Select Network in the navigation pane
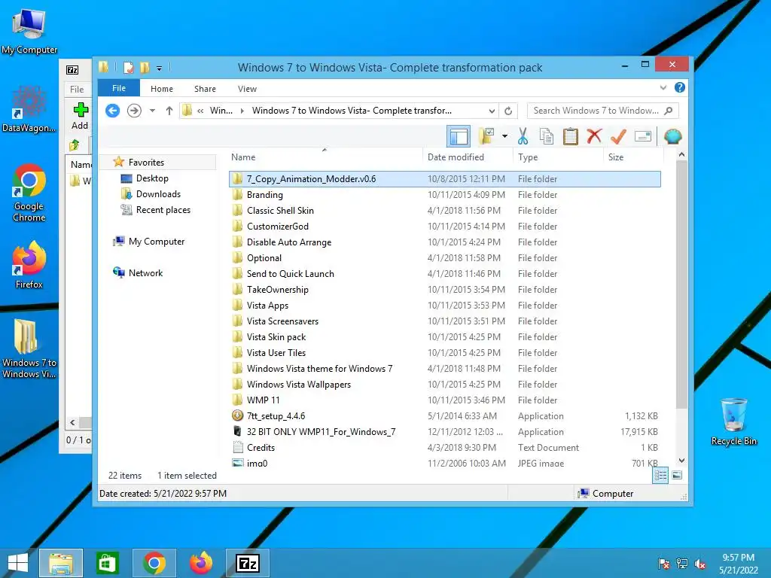 (145, 272)
